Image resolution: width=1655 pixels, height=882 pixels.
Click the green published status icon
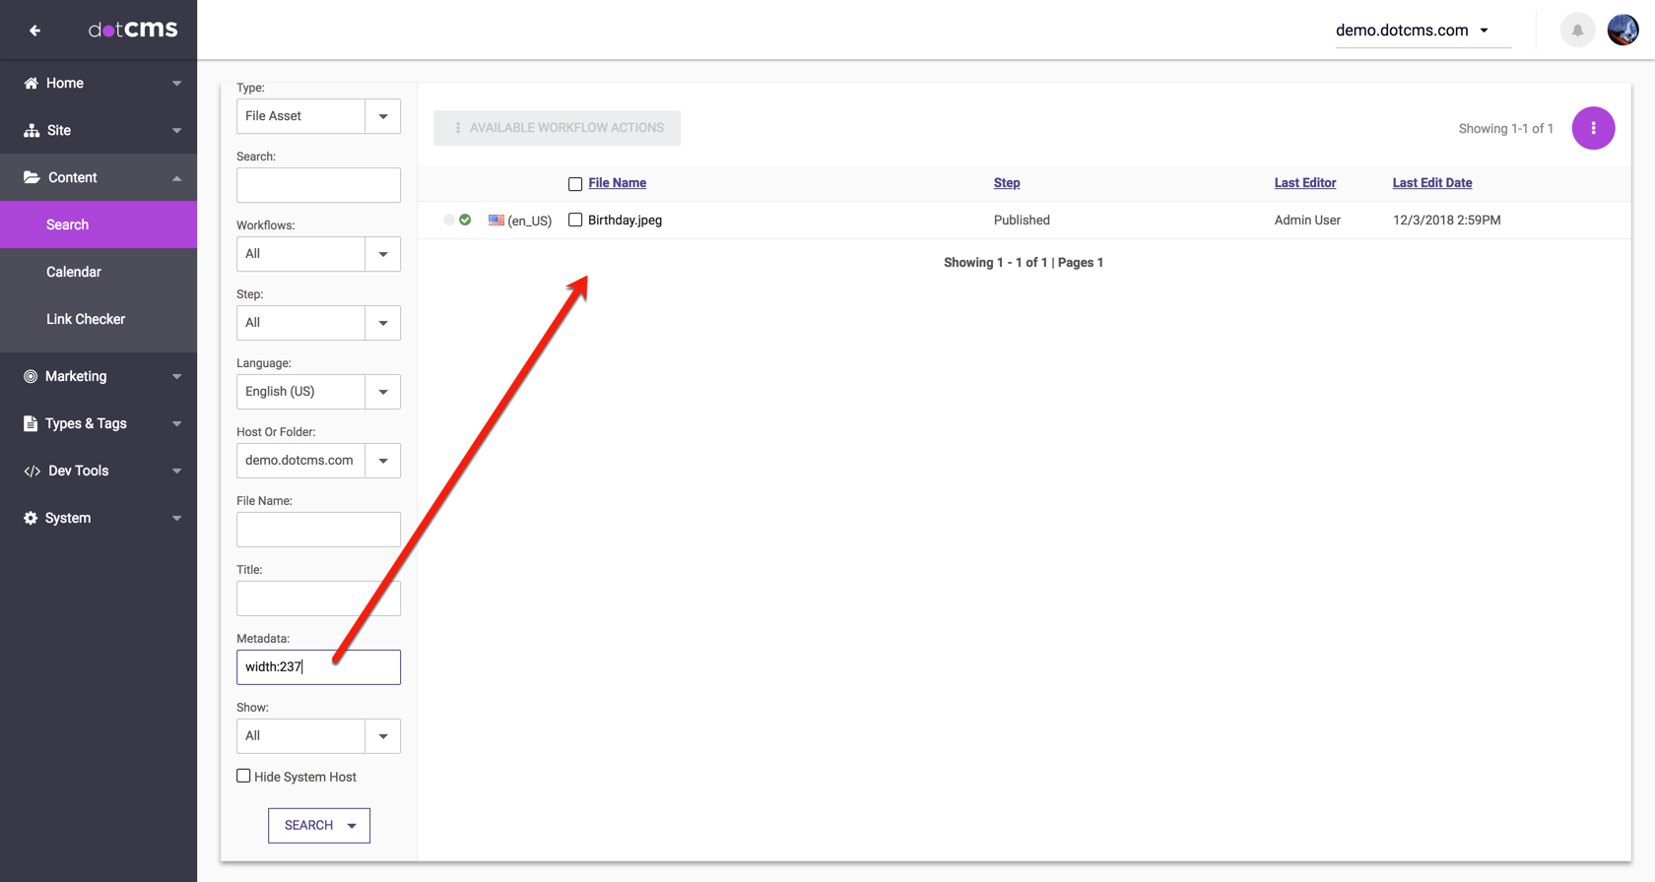tap(465, 220)
